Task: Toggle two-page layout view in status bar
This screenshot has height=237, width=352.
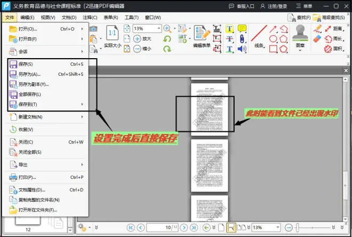Action: (x=242, y=227)
